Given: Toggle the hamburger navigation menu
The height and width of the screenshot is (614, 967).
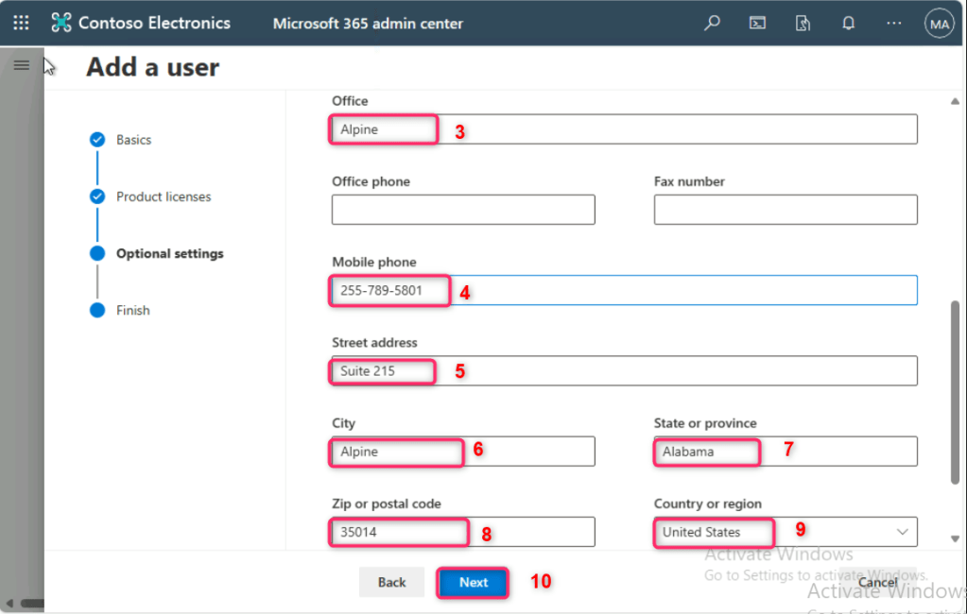Looking at the screenshot, I should pyautogui.click(x=22, y=65).
